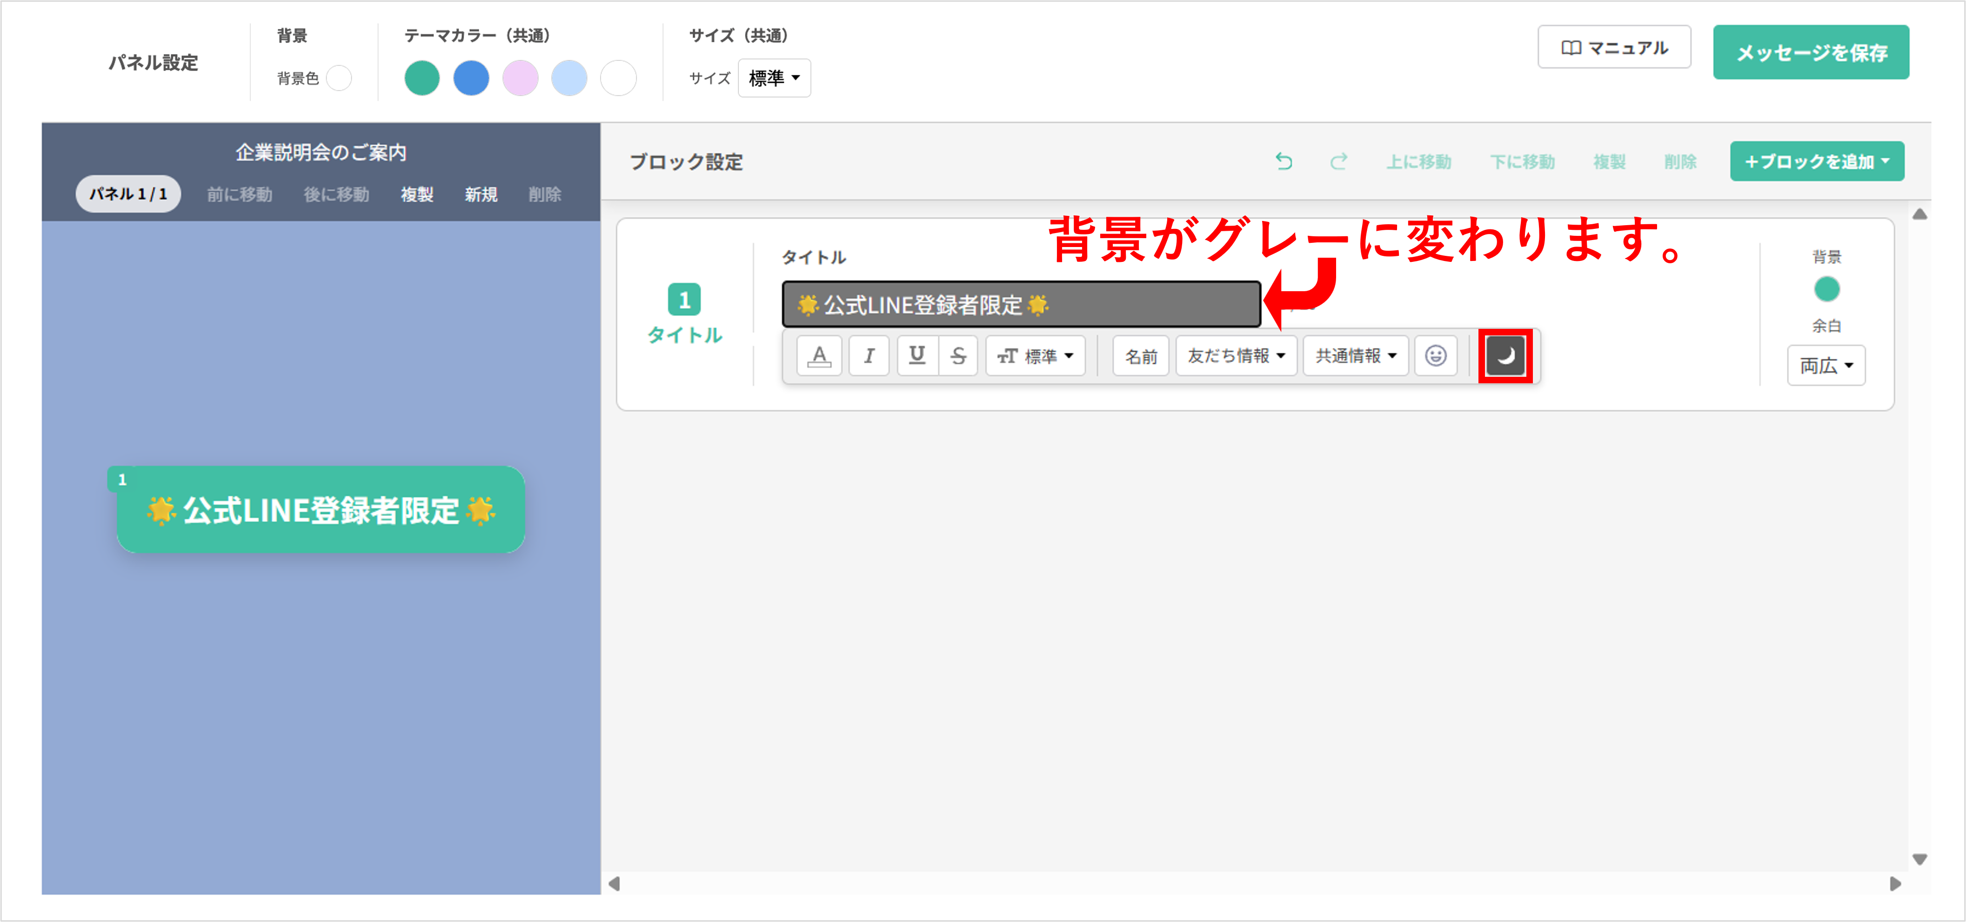Toggle the dark mode moon button
Viewport: 1966px width, 922px height.
[x=1505, y=356]
